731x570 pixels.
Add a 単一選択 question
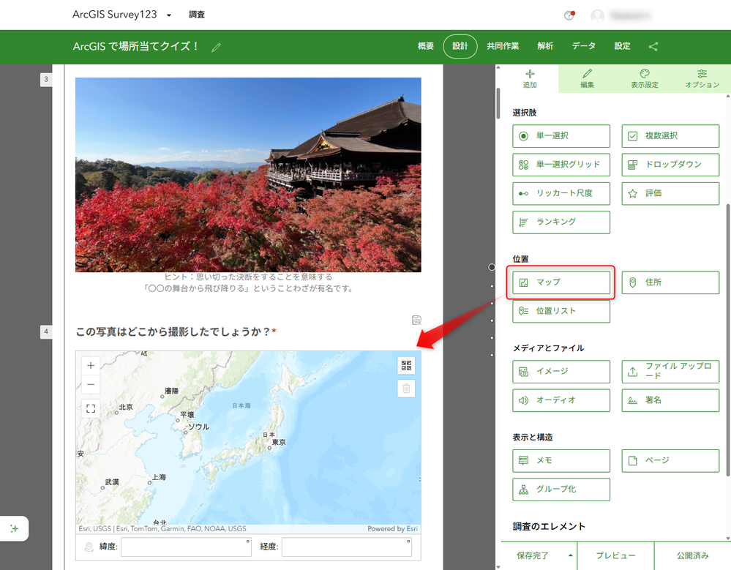coord(561,135)
